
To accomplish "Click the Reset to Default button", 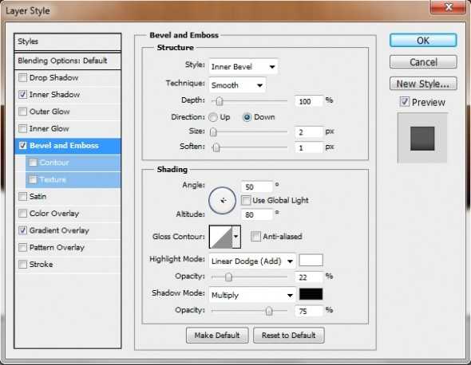I will [x=289, y=335].
